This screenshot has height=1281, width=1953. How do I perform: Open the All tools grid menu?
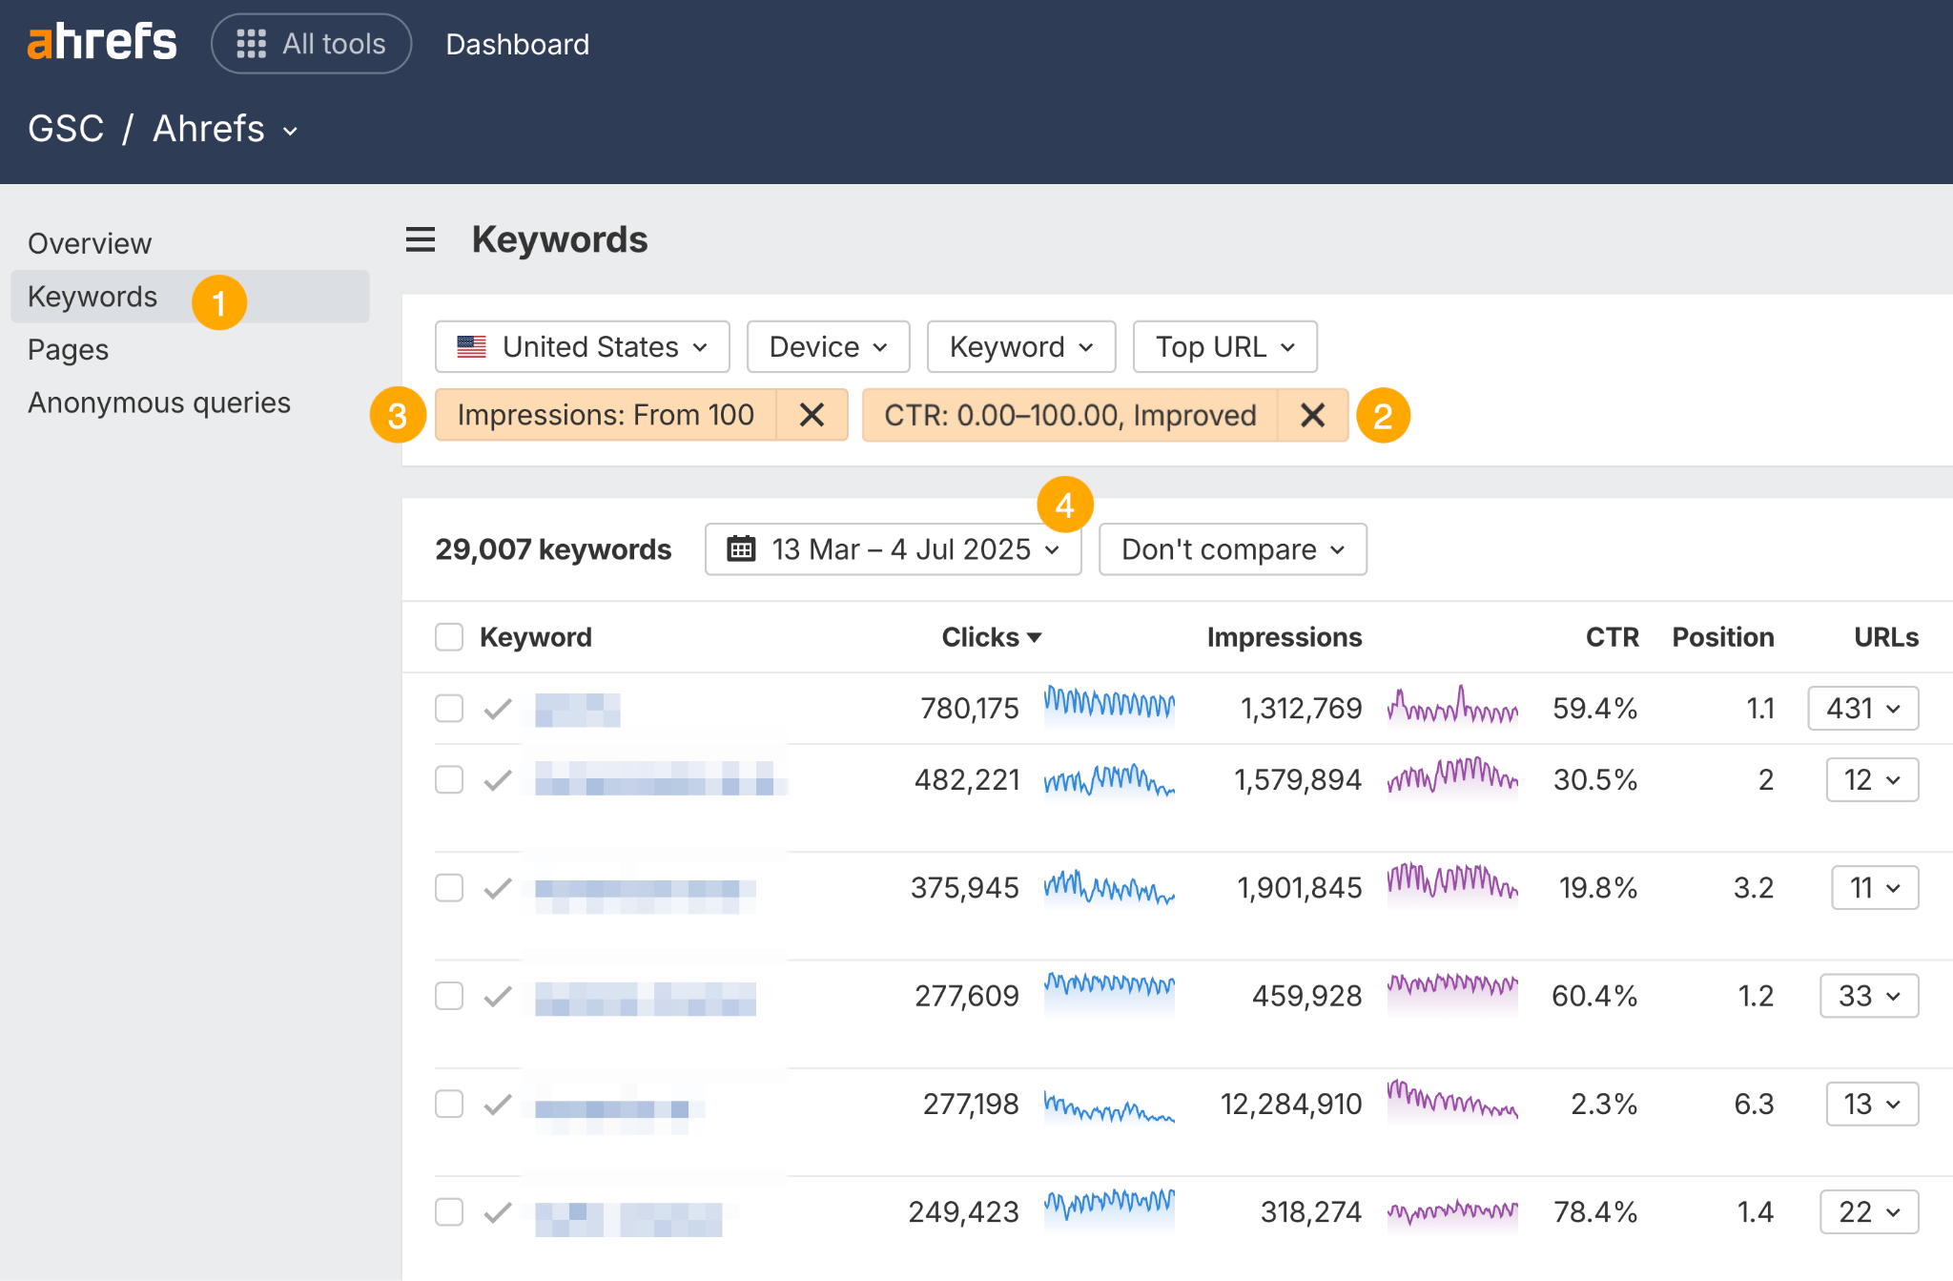point(311,43)
